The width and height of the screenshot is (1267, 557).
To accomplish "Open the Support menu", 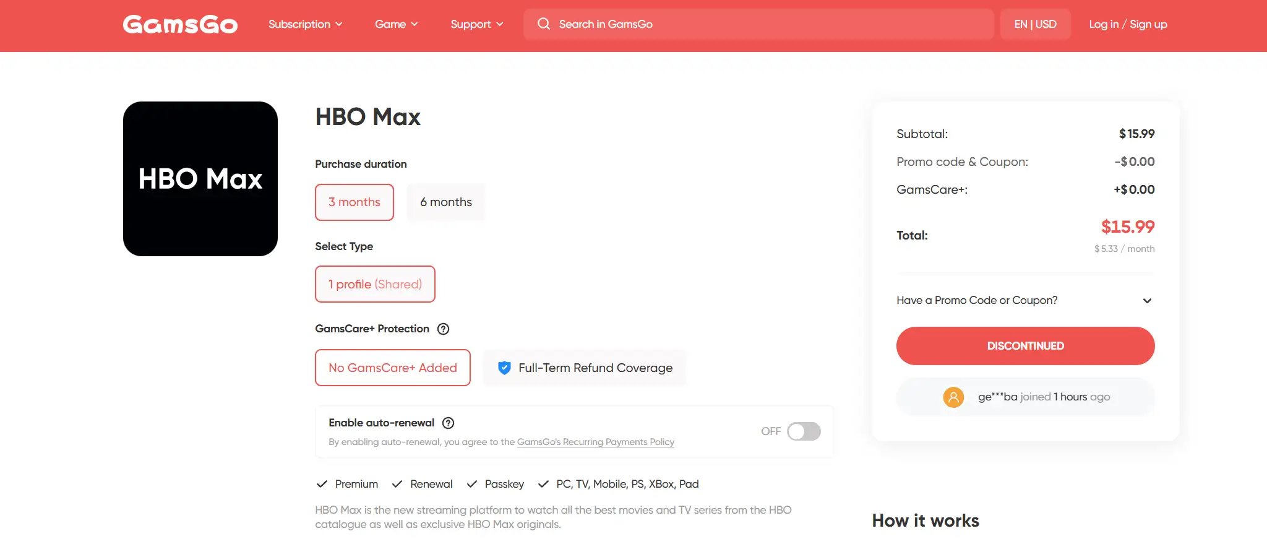I will [x=477, y=24].
